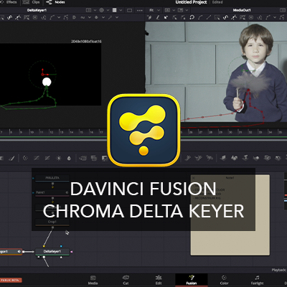The image size is (287, 287).
Task: Switch to the Color page
Action: click(224, 280)
